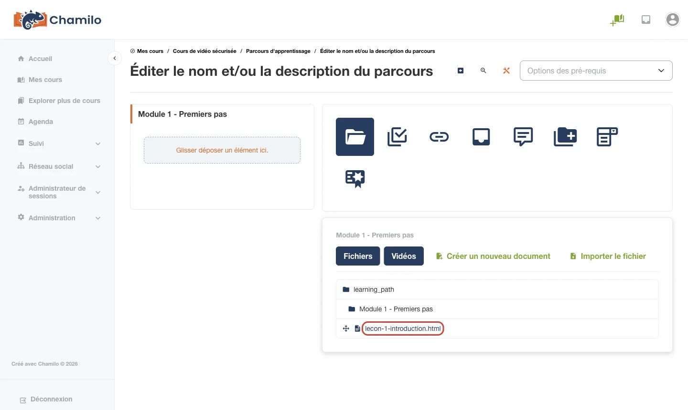Open the inbox icon in top bar
The width and height of the screenshot is (688, 410).
pyautogui.click(x=646, y=20)
